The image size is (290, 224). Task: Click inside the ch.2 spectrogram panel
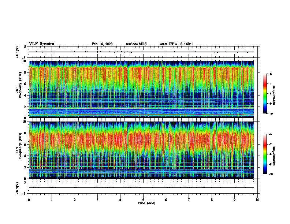point(141,150)
